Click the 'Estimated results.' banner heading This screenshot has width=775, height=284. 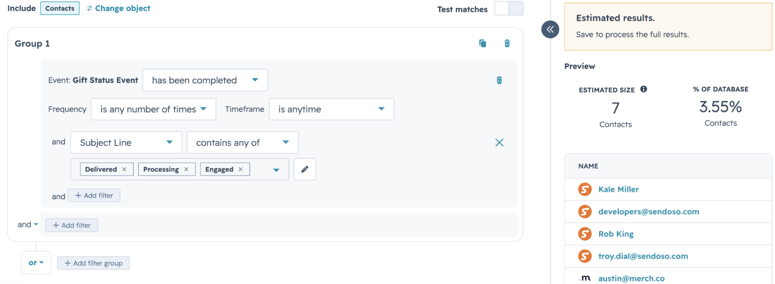click(x=616, y=18)
